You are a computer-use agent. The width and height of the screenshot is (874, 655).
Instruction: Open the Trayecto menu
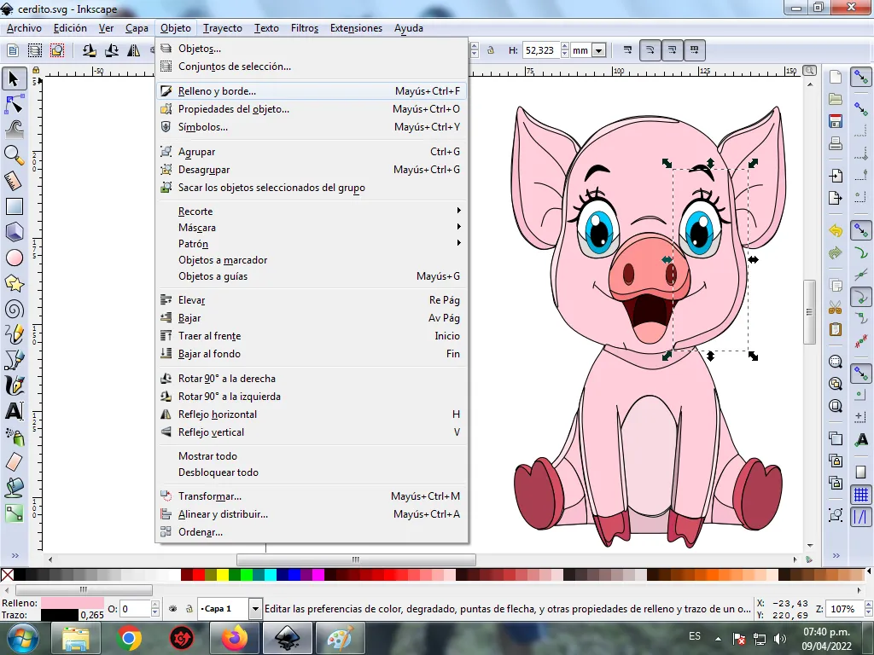coord(223,28)
